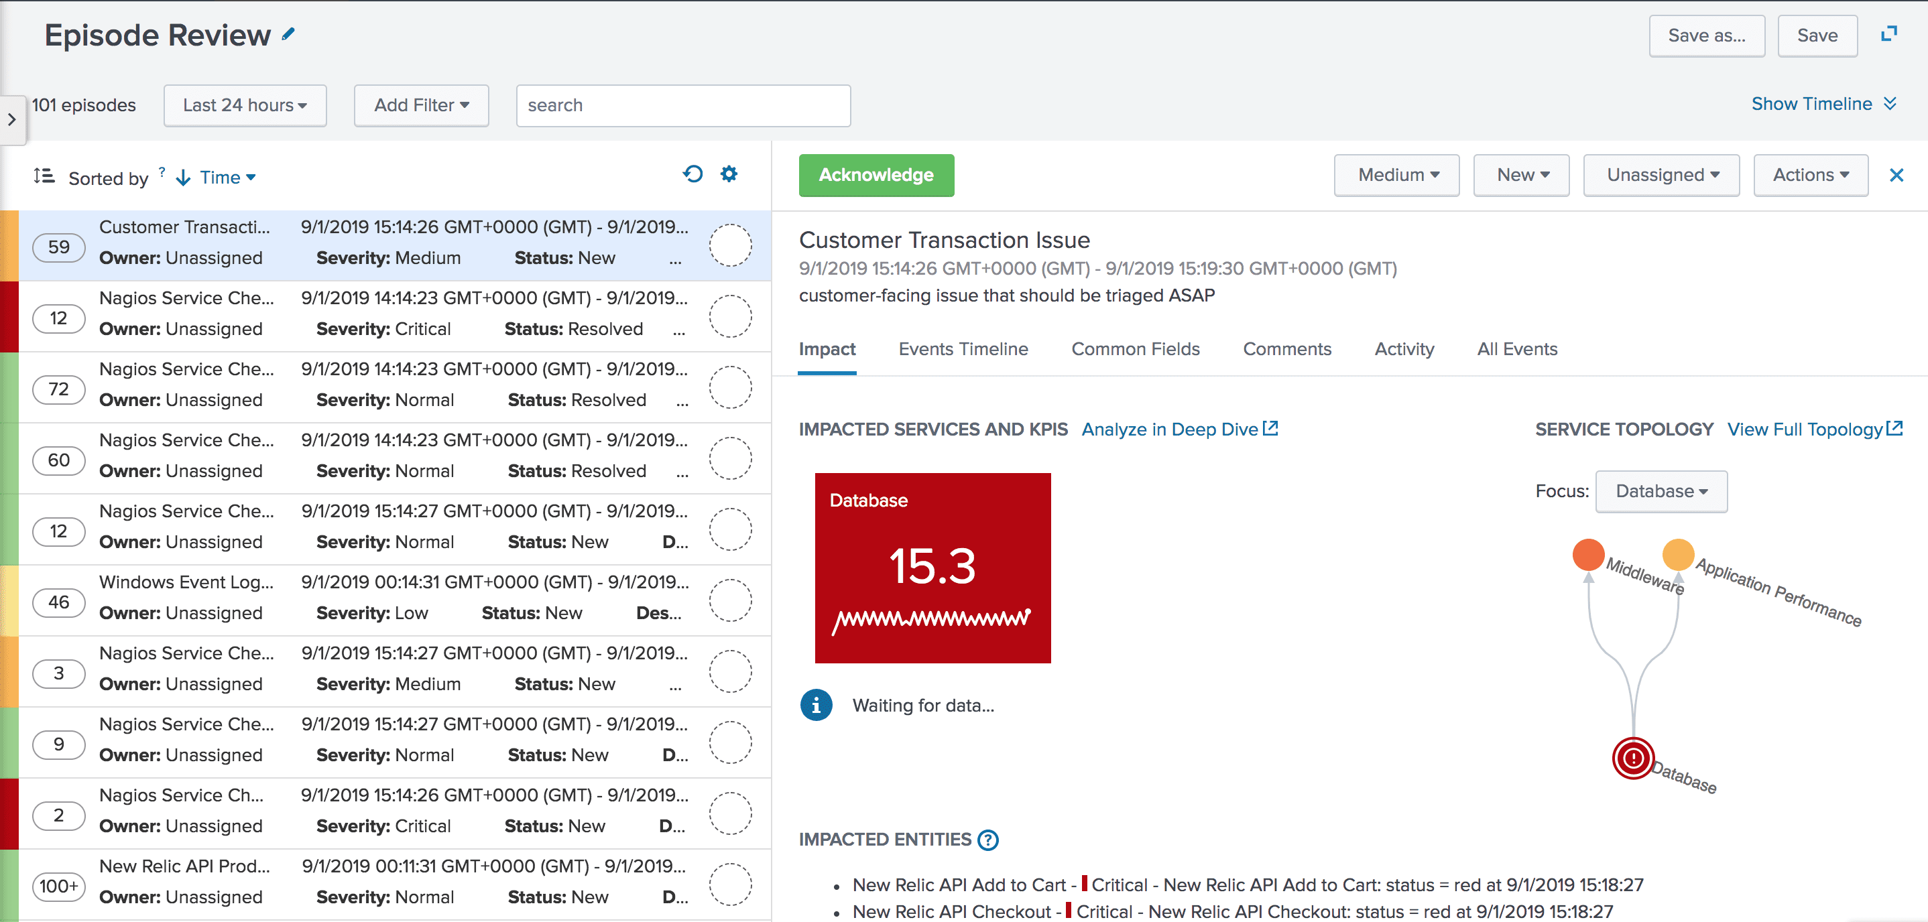Screen dimensions: 1928x922
Task: Select the 2-event Critical Nagios episode circle
Action: coord(731,814)
